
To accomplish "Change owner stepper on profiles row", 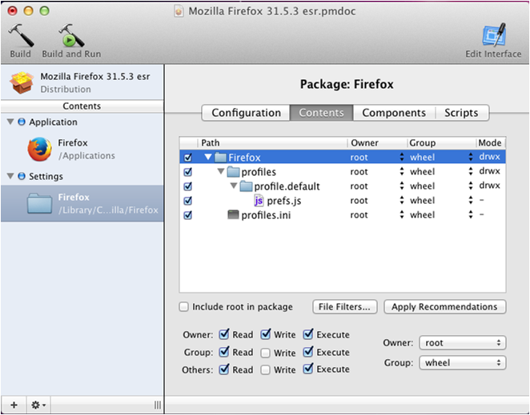I will pos(402,172).
